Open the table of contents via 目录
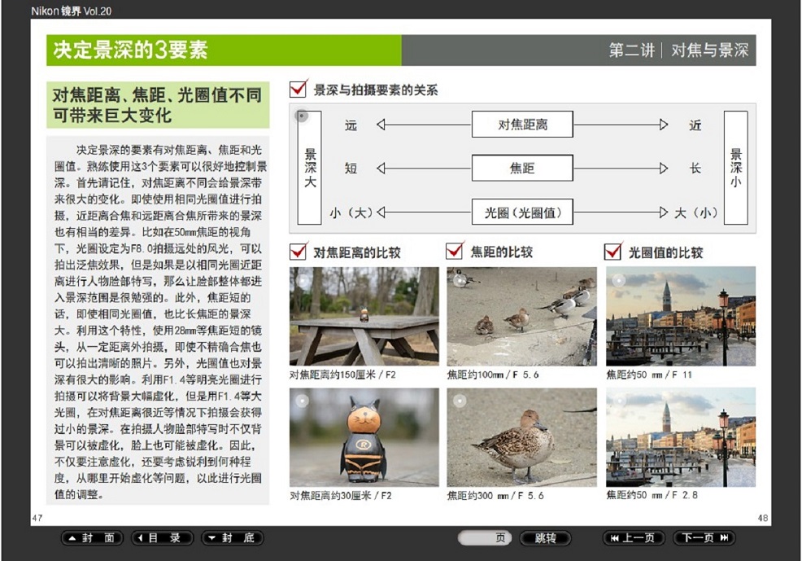 [x=163, y=538]
